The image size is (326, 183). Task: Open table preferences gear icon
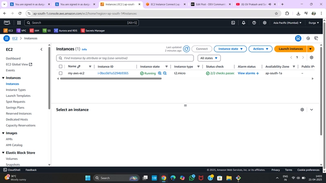tap(311, 57)
